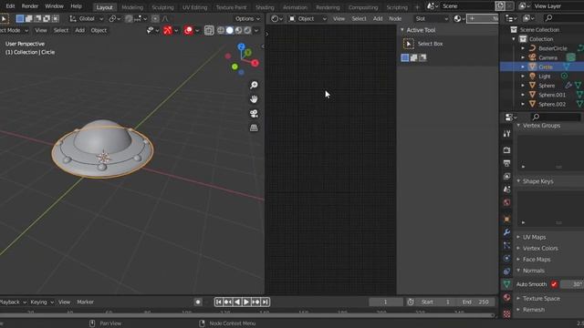Open the Object Data mesh tab
This screenshot has height=328, width=584.
(506, 284)
